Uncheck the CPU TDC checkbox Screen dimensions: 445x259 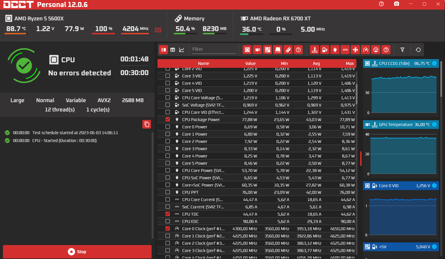pos(168,214)
